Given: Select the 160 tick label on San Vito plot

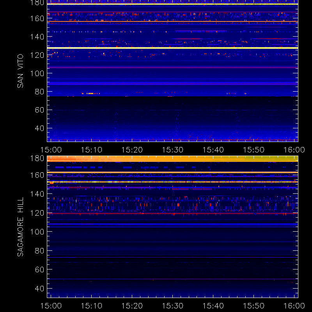Looking at the screenshot, I should (x=37, y=18).
